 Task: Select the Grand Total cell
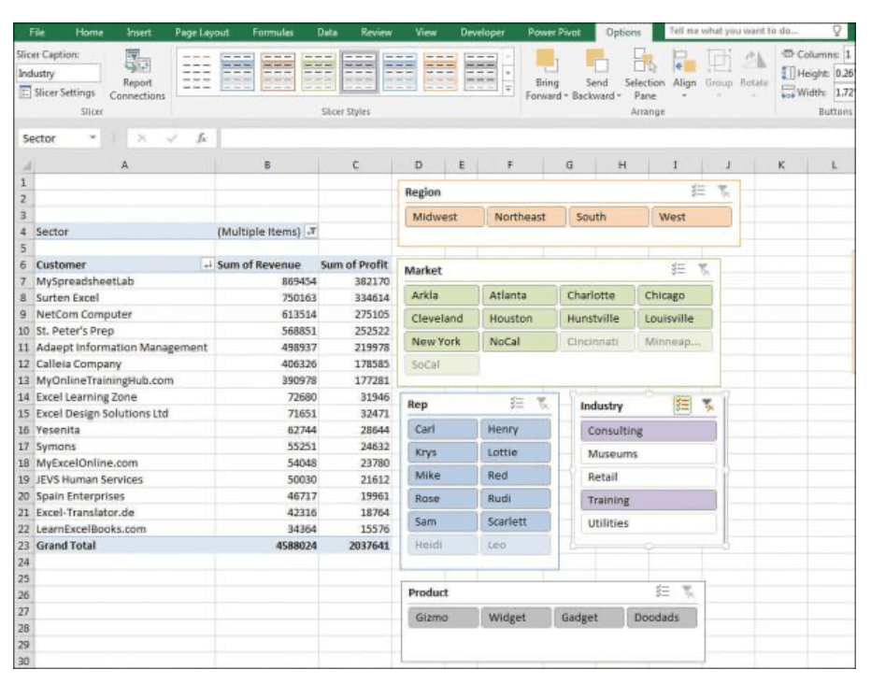(x=124, y=546)
